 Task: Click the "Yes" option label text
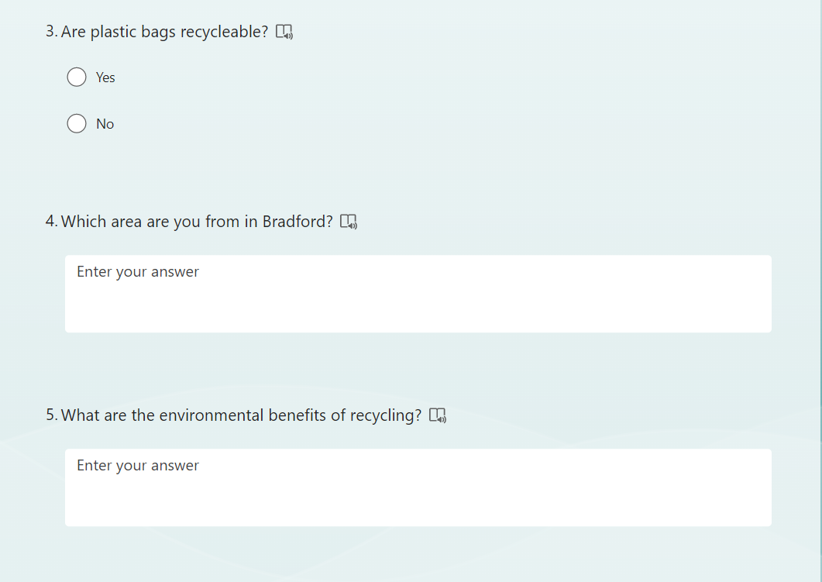[x=105, y=77]
